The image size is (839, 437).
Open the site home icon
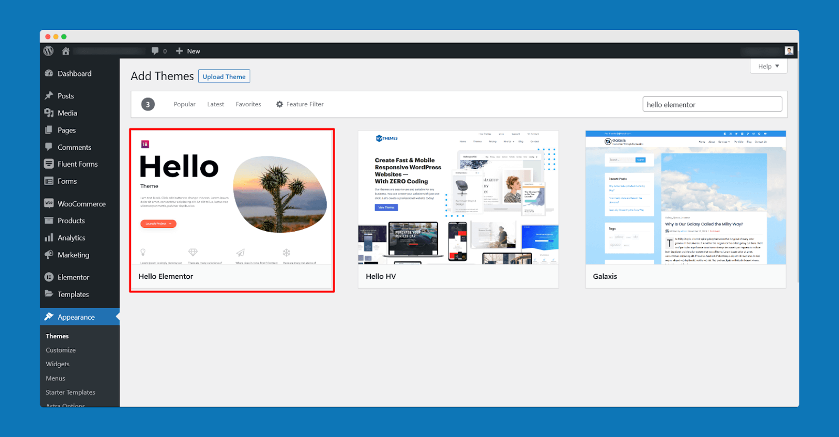click(66, 51)
